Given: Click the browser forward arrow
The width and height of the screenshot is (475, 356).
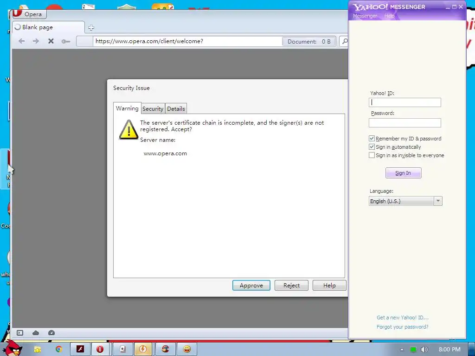Looking at the screenshot, I should (x=36, y=41).
